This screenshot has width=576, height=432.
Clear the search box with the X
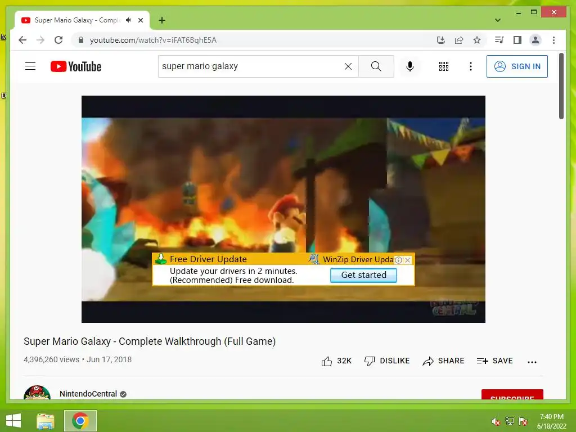pyautogui.click(x=348, y=66)
